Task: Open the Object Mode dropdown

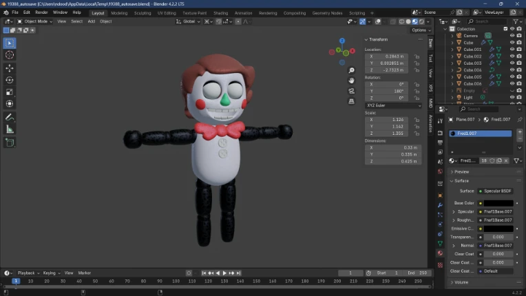Action: pos(35,21)
